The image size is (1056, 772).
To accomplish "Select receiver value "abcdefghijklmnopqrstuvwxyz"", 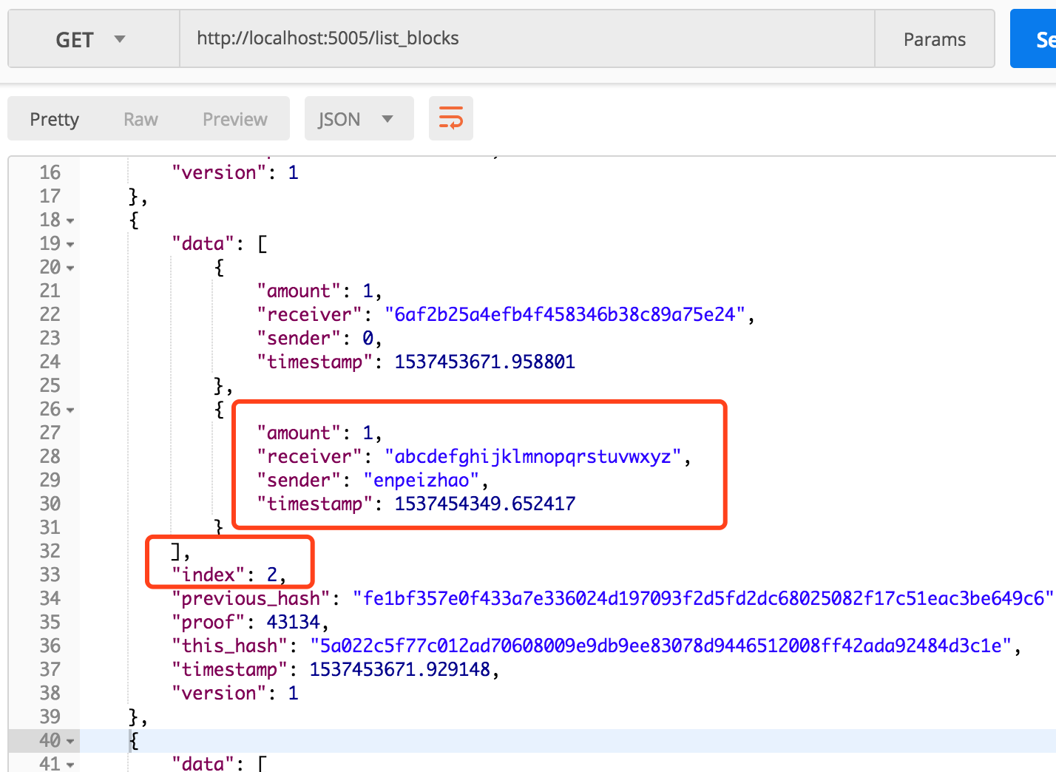I will [x=533, y=456].
